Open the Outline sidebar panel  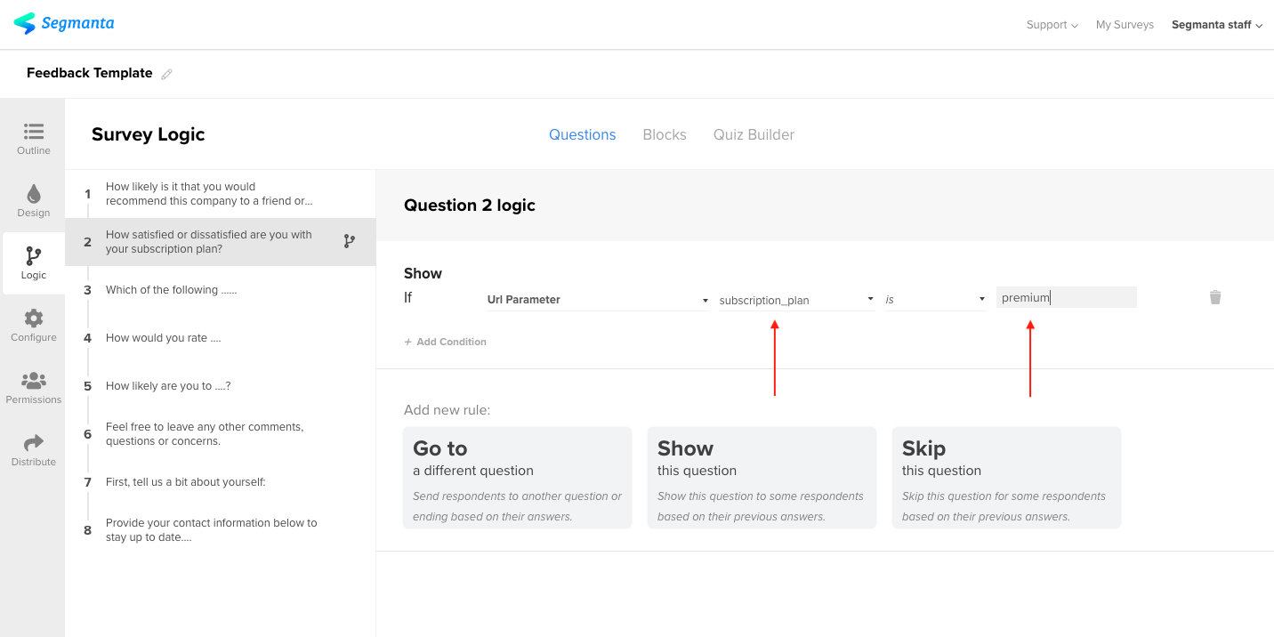tap(34, 139)
